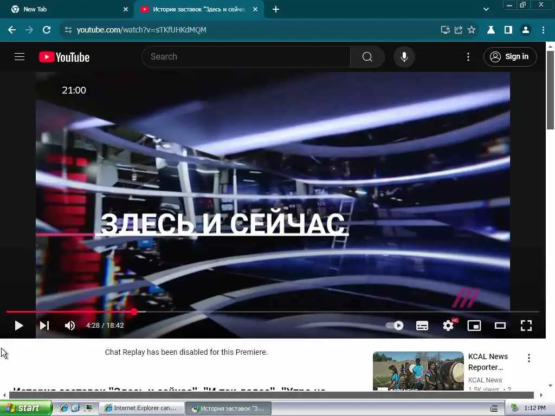The image size is (555, 416).
Task: Open Chrome three-dot menu
Action: coord(543,30)
